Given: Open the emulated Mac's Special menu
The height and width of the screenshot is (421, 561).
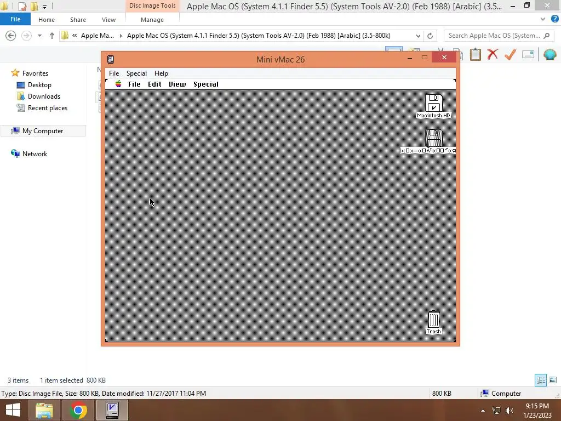Looking at the screenshot, I should click(x=206, y=84).
